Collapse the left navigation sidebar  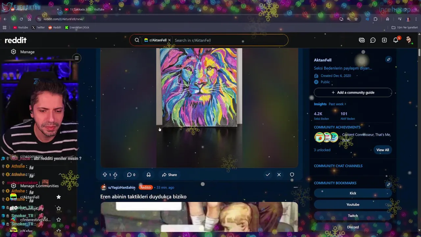coord(77,58)
